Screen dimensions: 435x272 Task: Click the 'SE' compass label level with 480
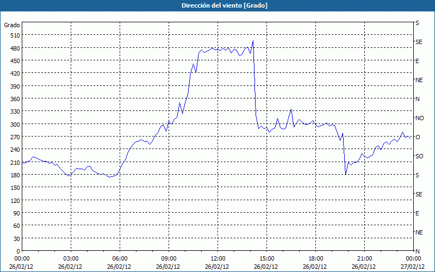pos(419,42)
